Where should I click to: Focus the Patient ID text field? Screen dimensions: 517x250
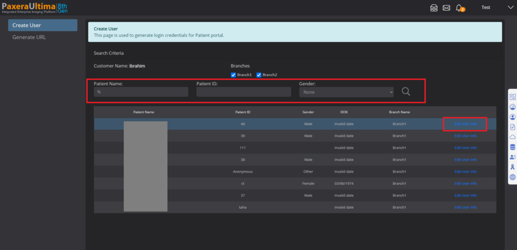[x=244, y=92]
